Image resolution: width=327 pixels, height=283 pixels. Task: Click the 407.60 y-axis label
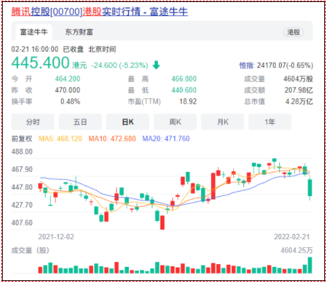[22, 223]
